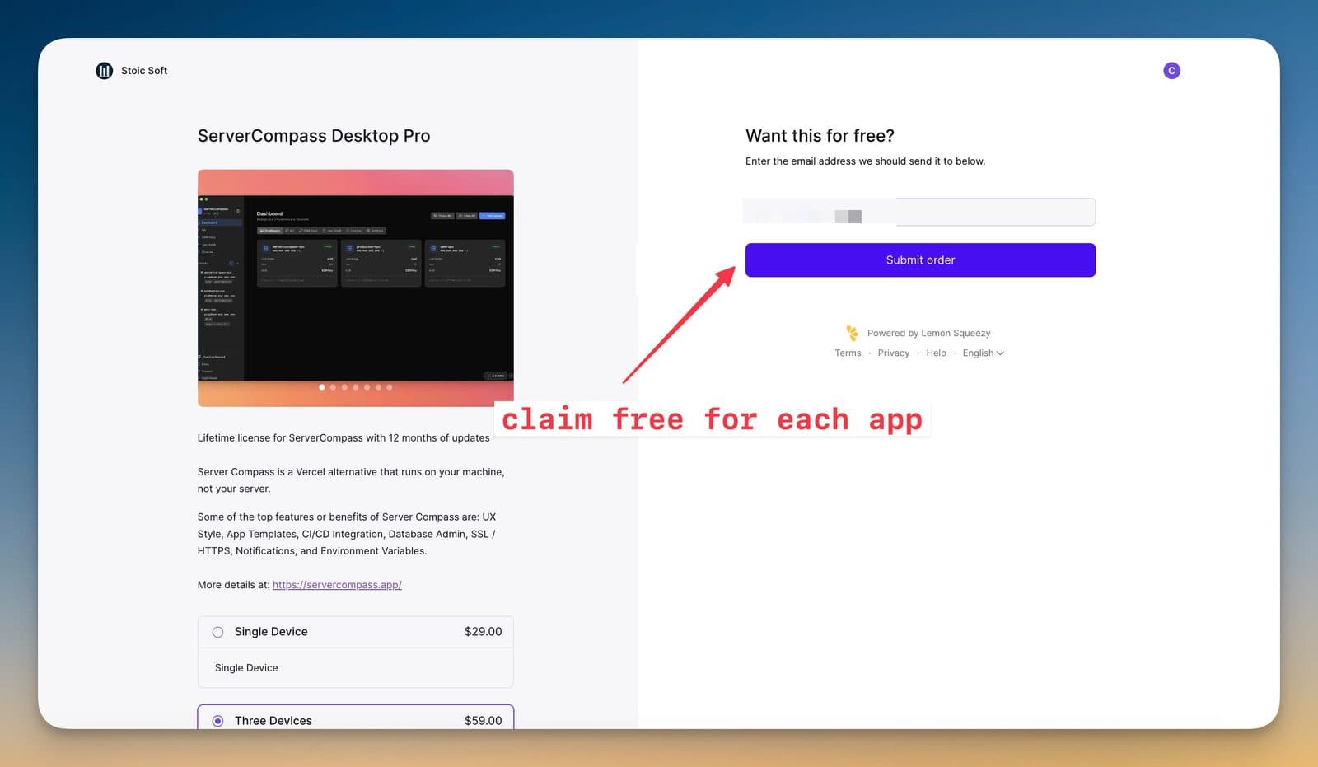Select the Single Device radio option
1318x767 pixels.
(217, 632)
